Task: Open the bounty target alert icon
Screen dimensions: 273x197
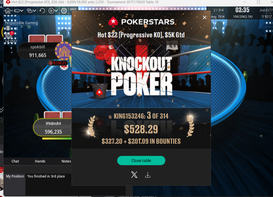Action: (9, 35)
